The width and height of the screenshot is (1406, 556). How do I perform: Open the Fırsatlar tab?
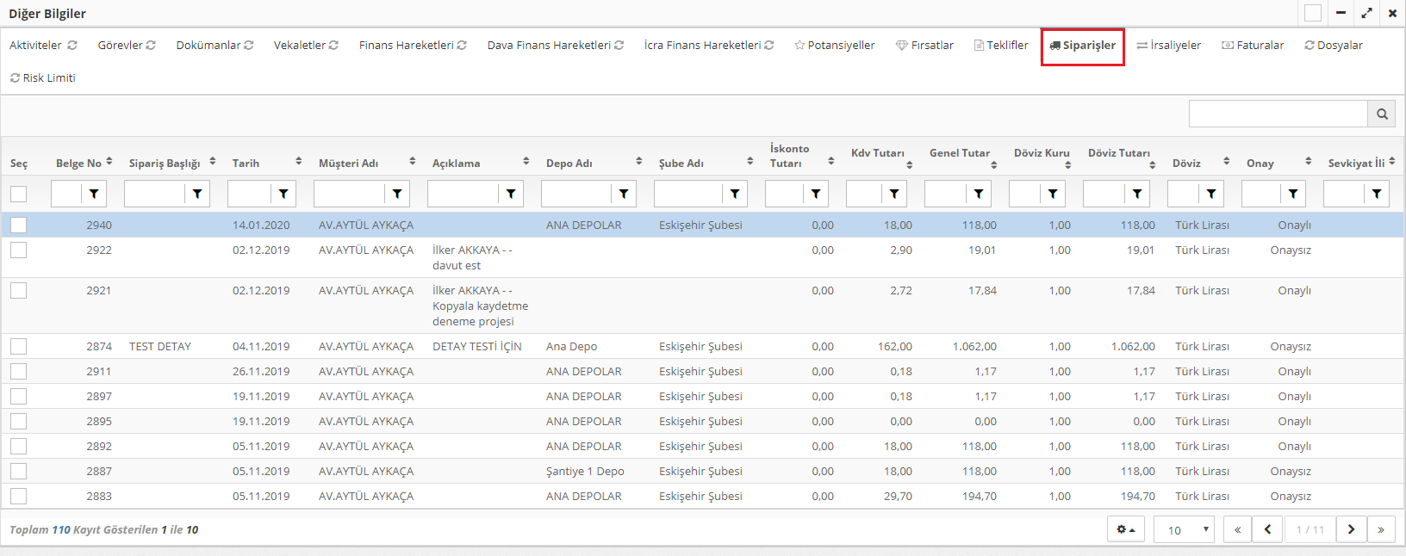tap(924, 46)
